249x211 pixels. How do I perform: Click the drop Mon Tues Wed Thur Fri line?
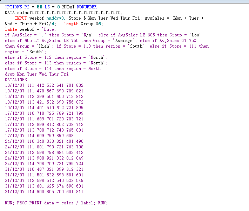point(38,74)
